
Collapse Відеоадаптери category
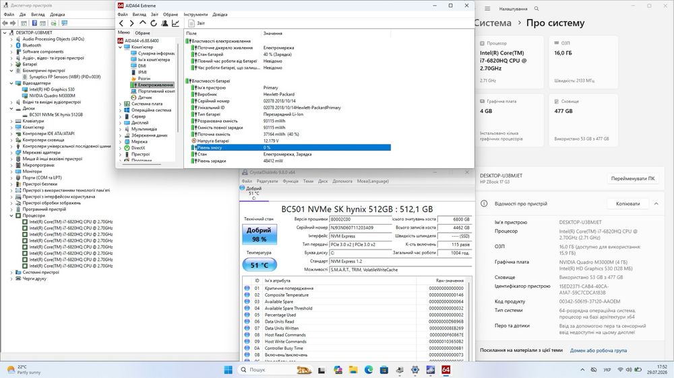pyautogui.click(x=11, y=83)
